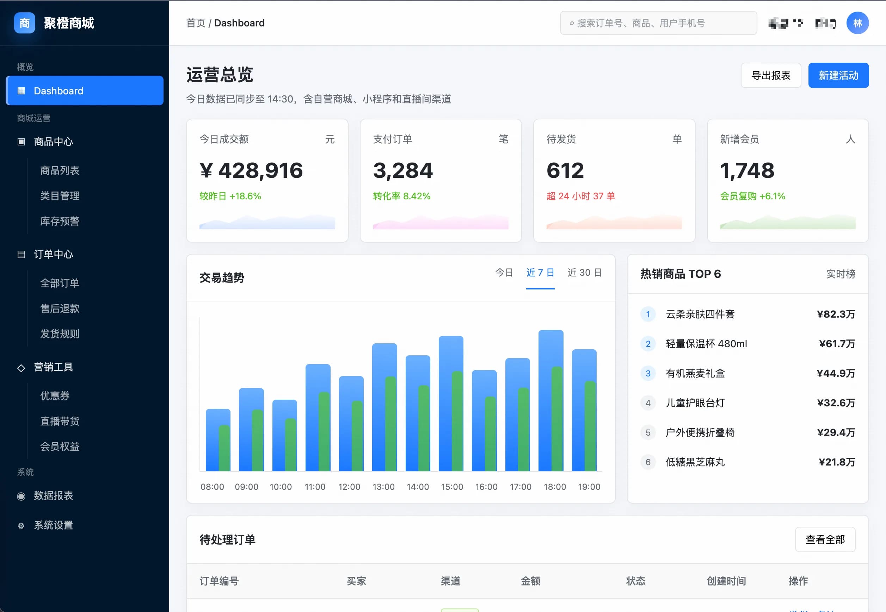
Task: Click the 导出报表 button
Action: point(770,76)
